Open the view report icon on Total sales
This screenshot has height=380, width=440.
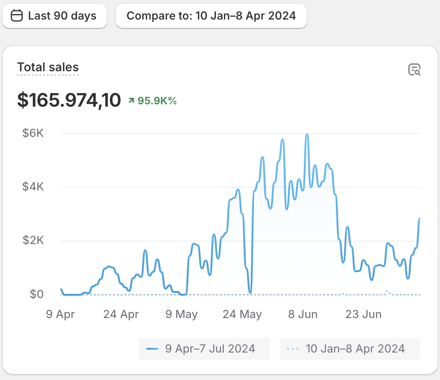tap(414, 70)
